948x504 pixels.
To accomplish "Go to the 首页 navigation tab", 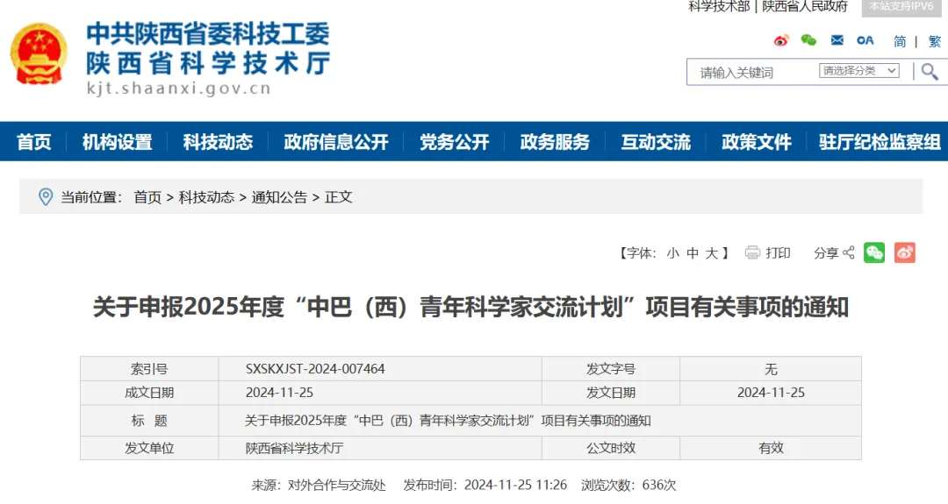I will 34,142.
